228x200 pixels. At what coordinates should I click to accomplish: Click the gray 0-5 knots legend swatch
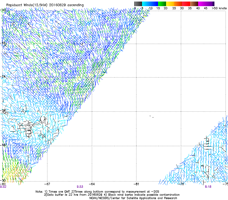tap(138, 4)
